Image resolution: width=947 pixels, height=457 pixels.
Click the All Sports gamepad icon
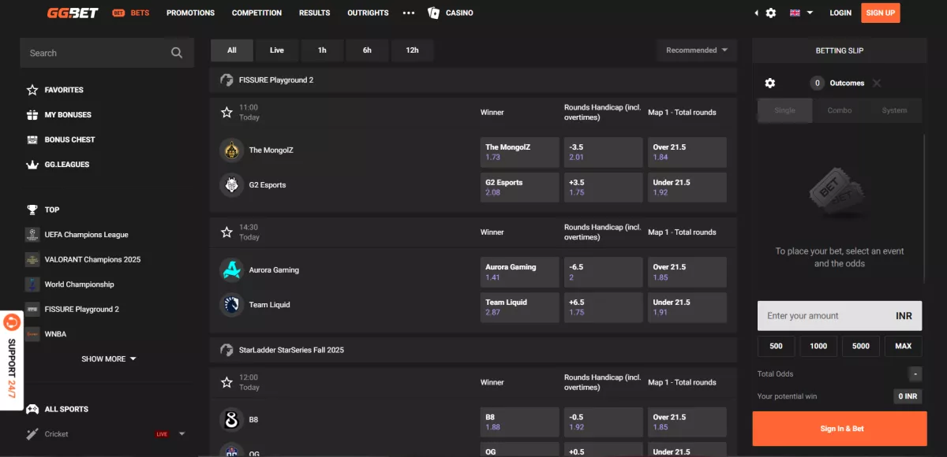[32, 409]
